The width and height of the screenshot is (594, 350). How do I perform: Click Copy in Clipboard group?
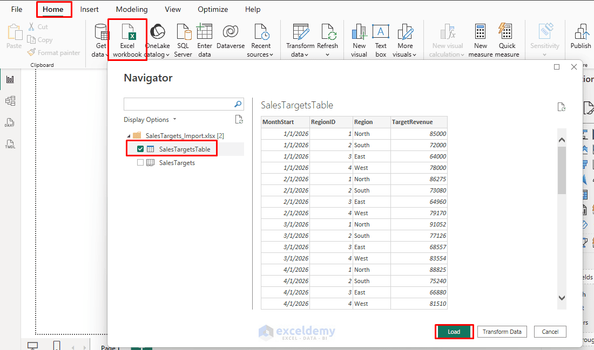40,40
